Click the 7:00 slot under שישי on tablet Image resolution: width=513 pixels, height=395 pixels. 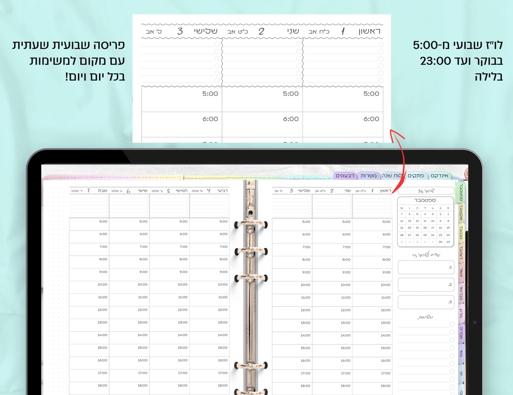tap(129, 249)
